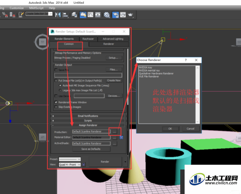Image resolution: width=241 pixels, height=194 pixels.
Task: Switch to the Renderer tab
Action: point(108,44)
